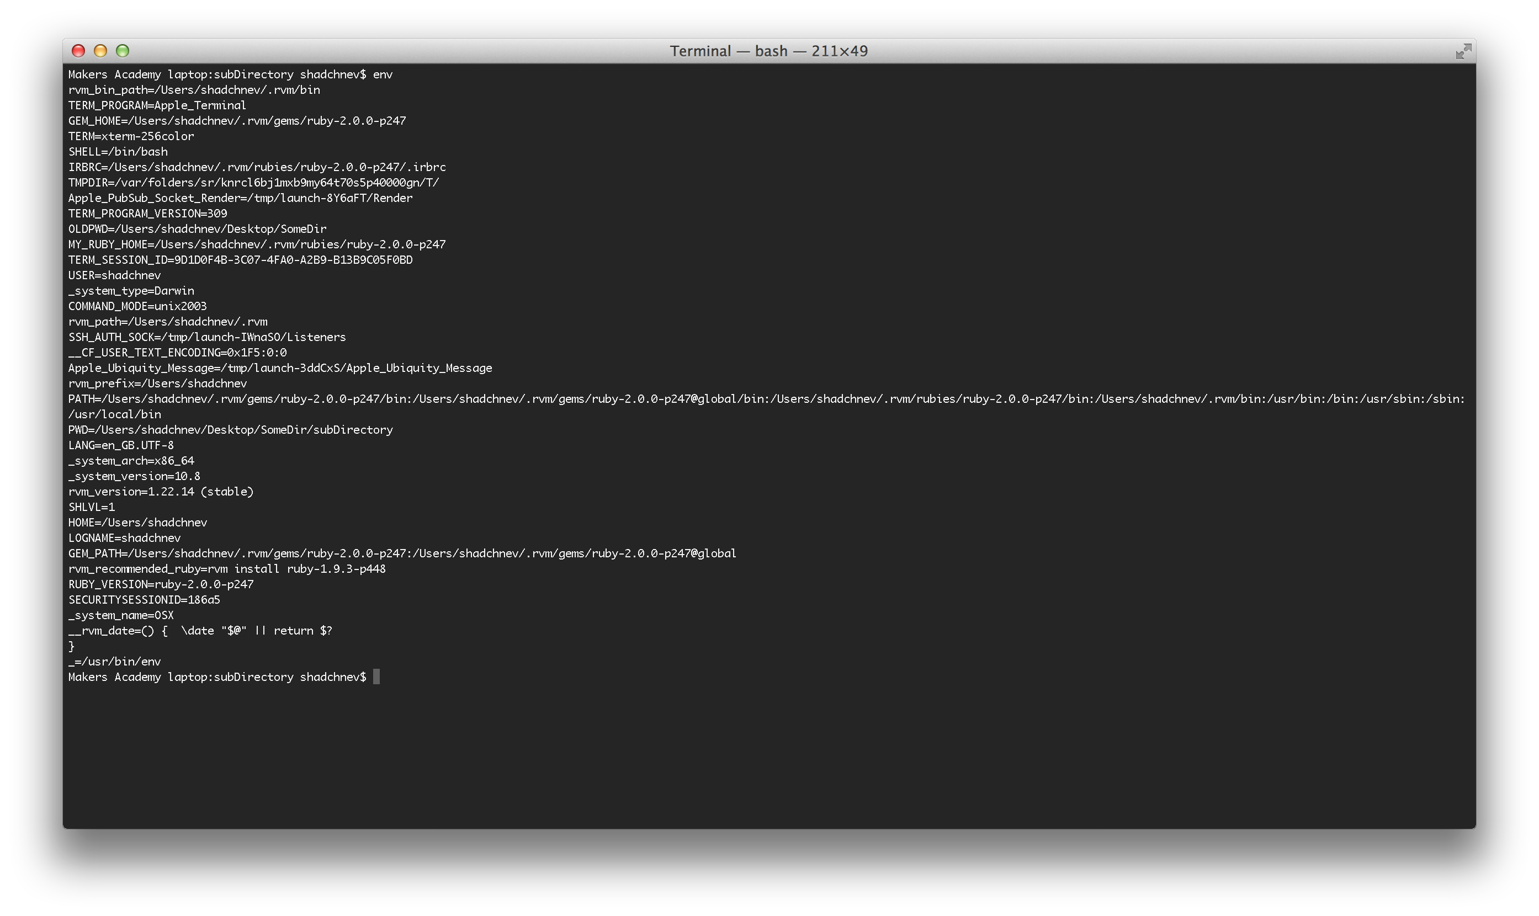Screen dimensions: 1539x916
Task: Click the HOME=/Users/shadchnev line
Action: tap(137, 522)
